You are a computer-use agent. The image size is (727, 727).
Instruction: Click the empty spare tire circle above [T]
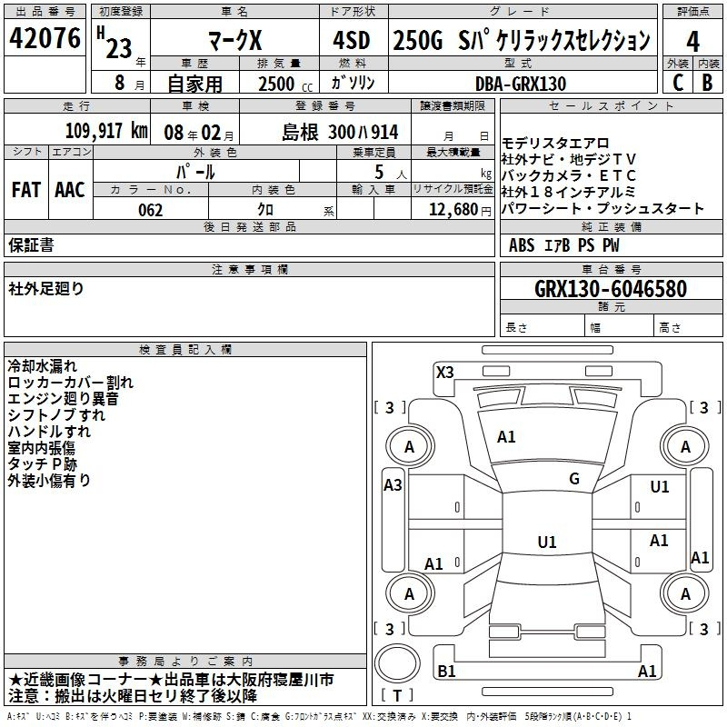point(396,663)
